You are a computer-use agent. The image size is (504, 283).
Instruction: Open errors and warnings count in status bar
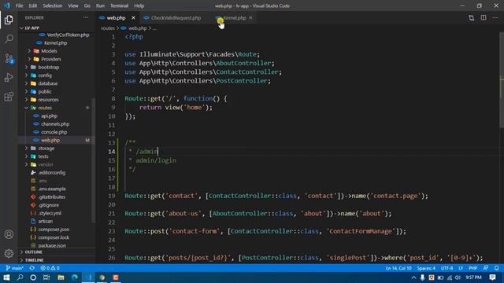50,268
